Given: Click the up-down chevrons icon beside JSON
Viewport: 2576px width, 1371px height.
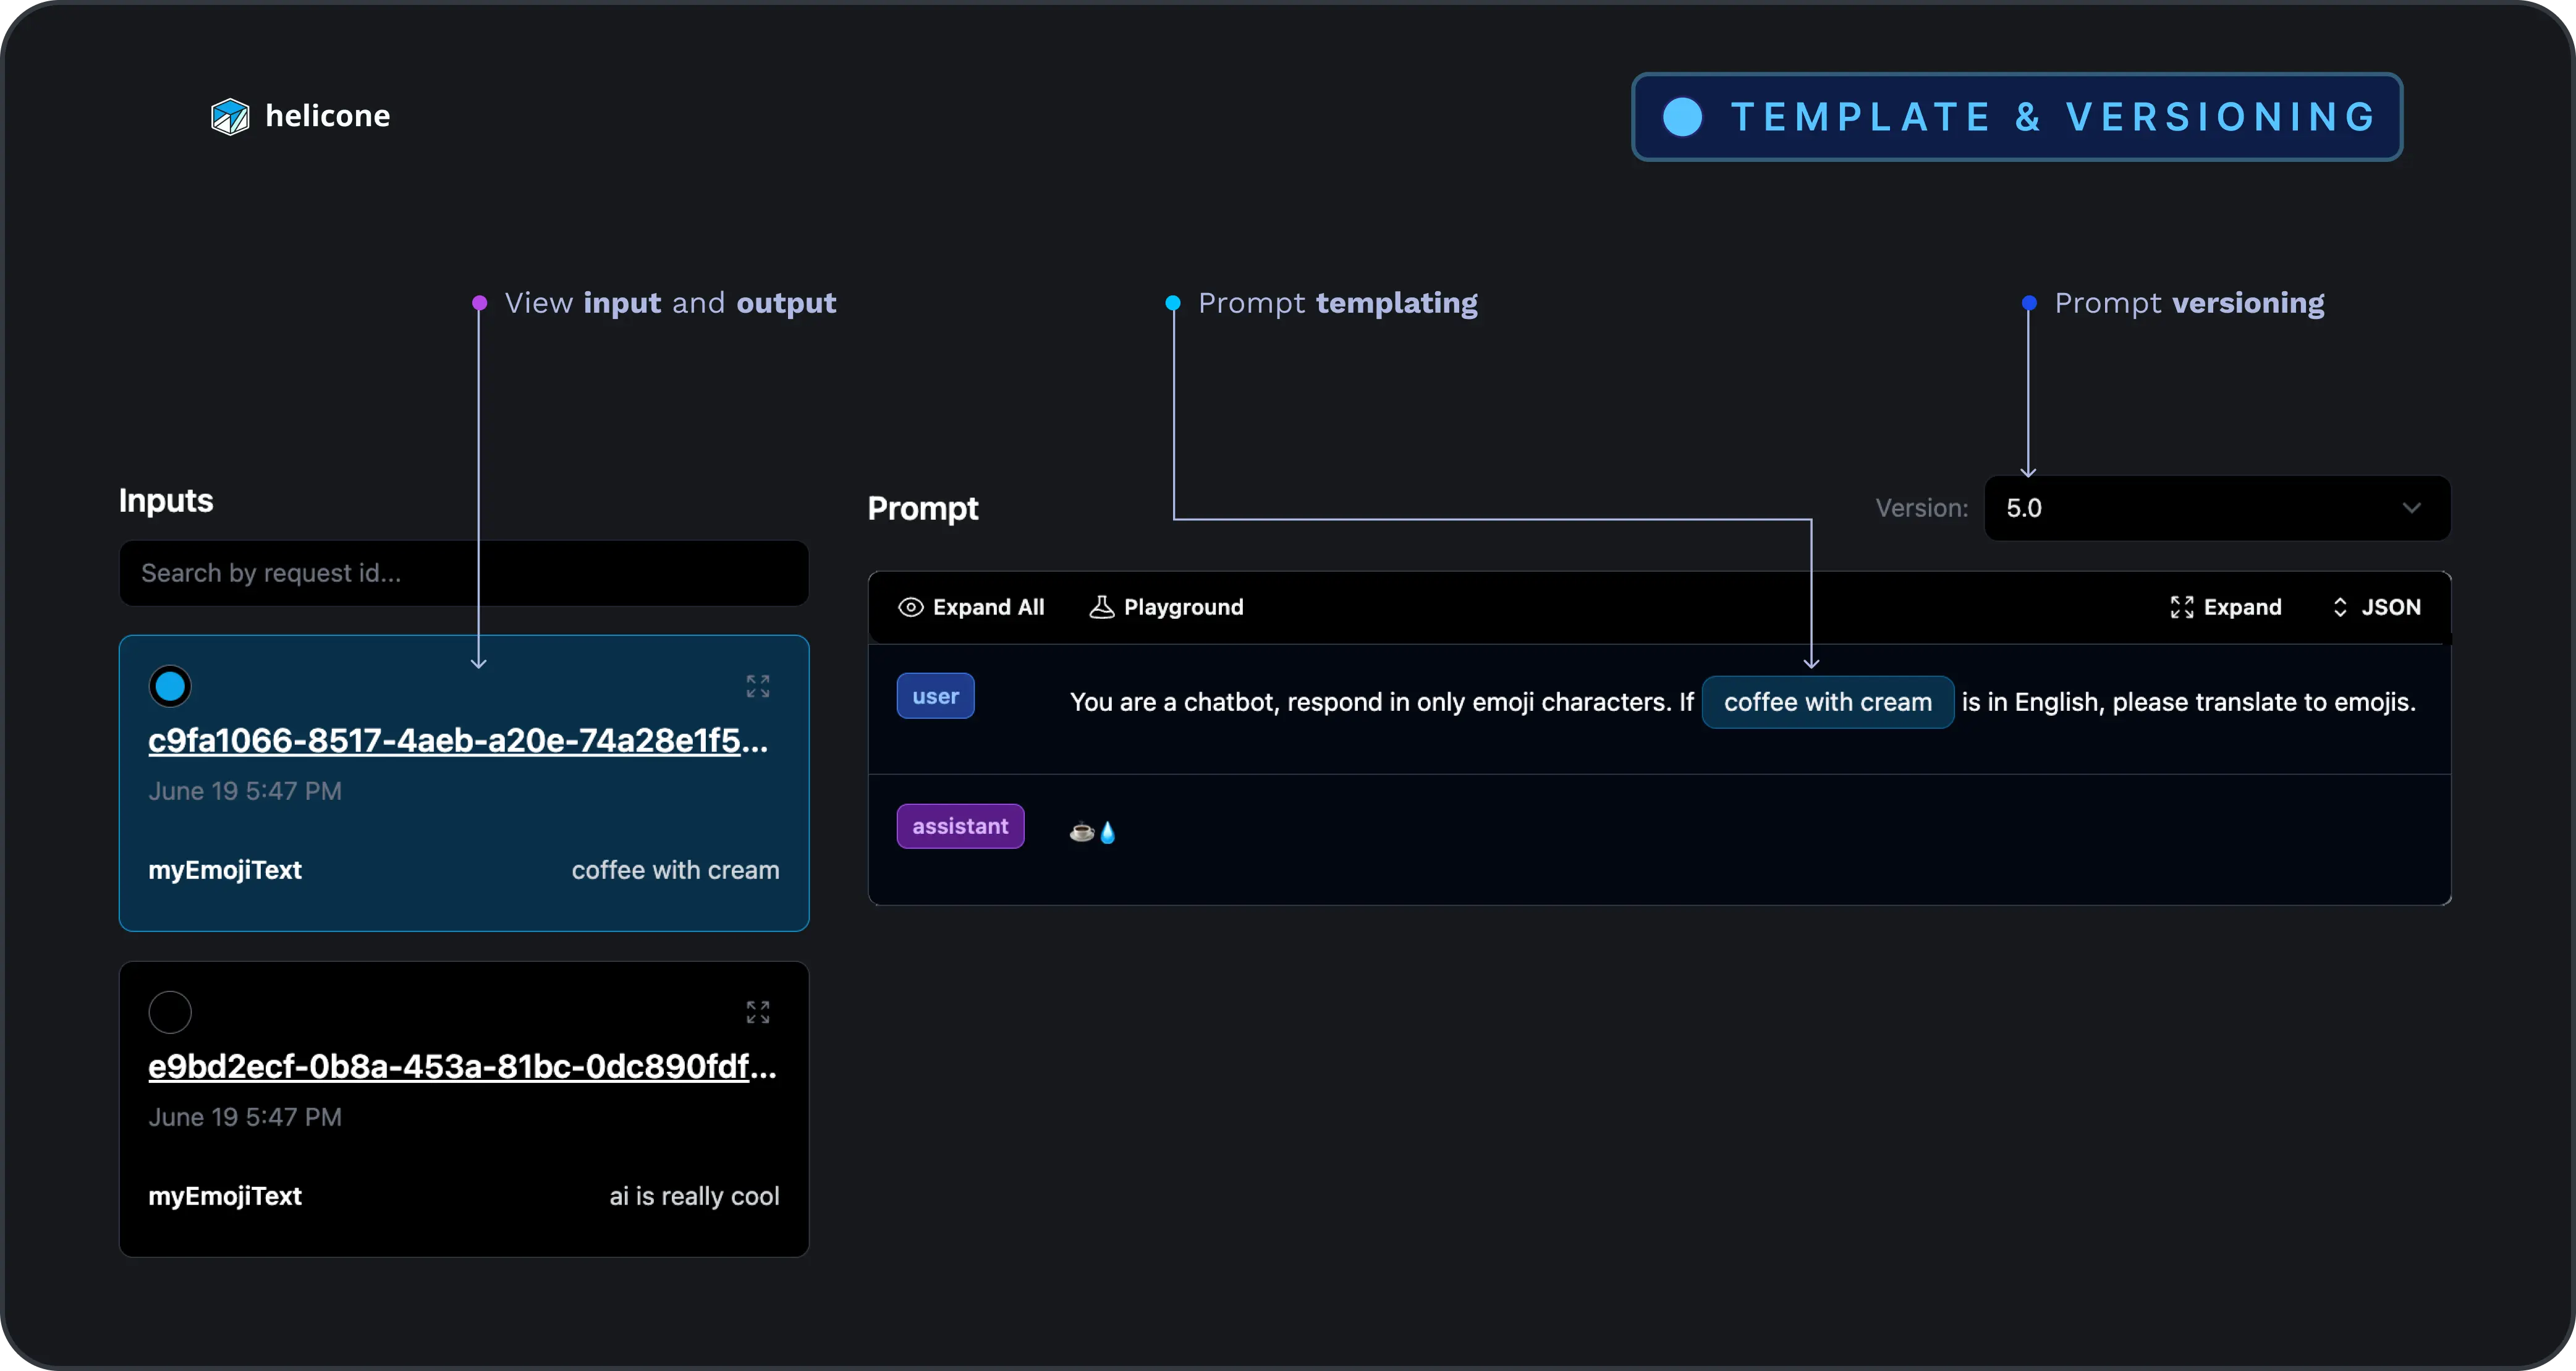Looking at the screenshot, I should point(2340,607).
